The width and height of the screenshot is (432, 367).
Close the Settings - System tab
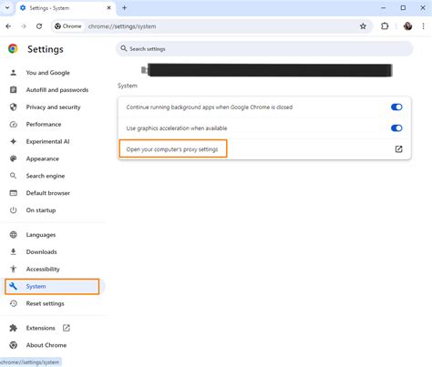tap(108, 8)
